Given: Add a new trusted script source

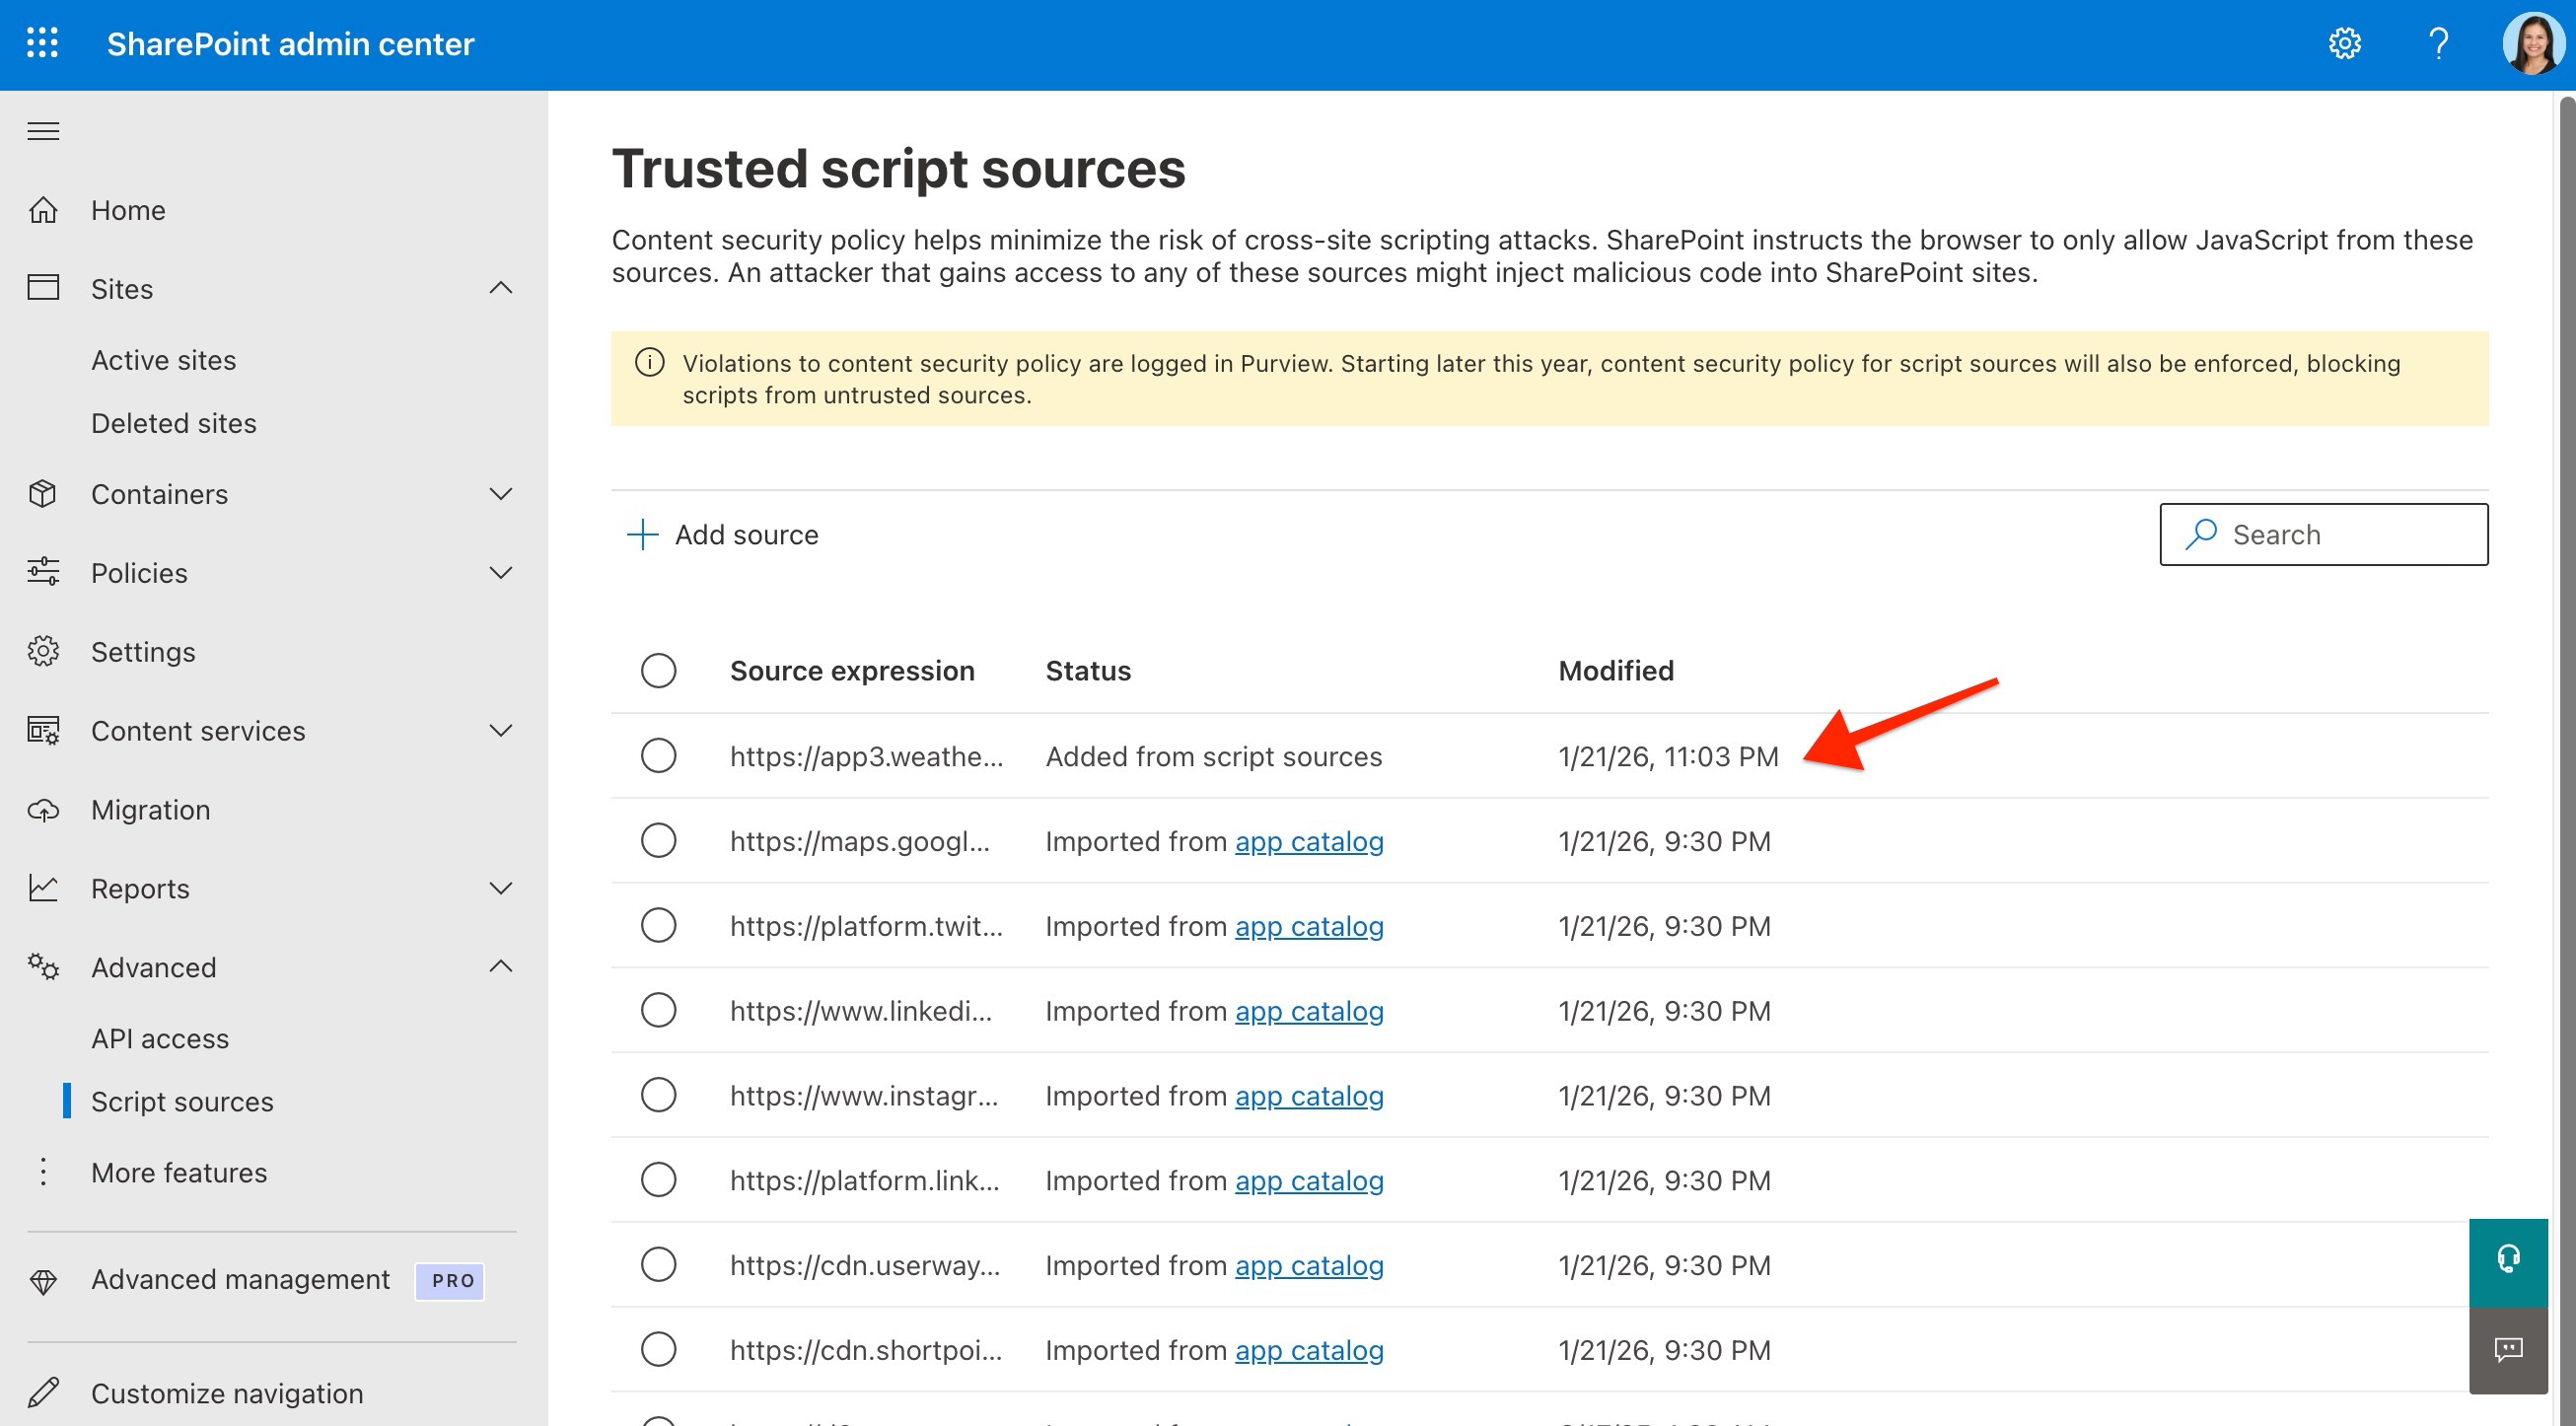Looking at the screenshot, I should click(724, 534).
